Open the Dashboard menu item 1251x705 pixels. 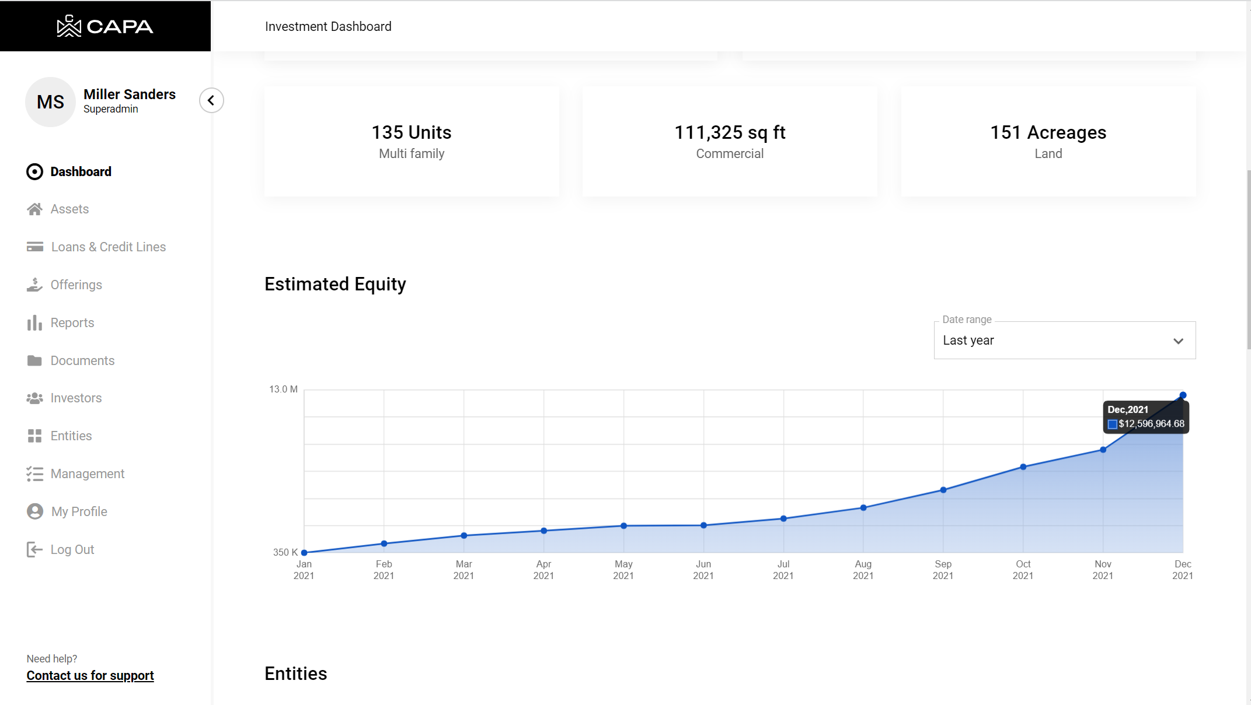[x=81, y=172]
